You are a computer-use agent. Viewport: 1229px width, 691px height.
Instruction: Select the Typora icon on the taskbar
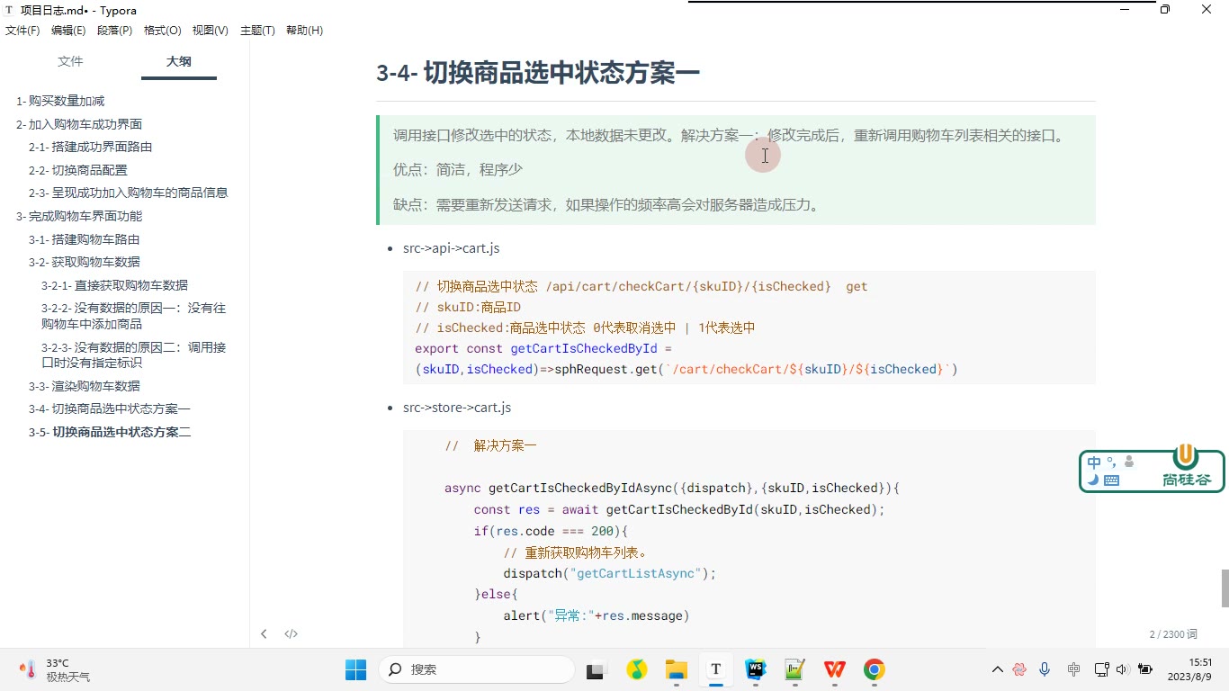click(x=715, y=669)
